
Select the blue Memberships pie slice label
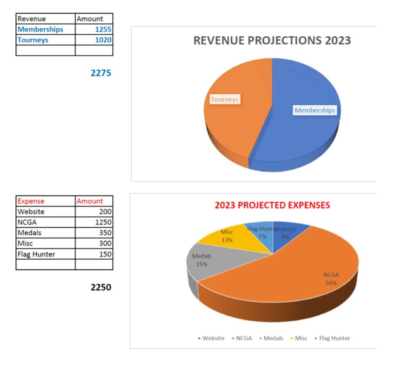click(315, 110)
